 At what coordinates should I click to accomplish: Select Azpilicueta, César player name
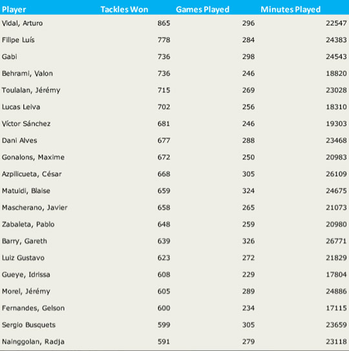pos(32,174)
